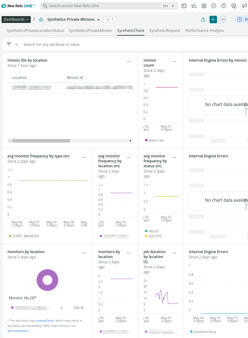Switch to the Performance Analysis tab
248x338 pixels.
[204, 31]
